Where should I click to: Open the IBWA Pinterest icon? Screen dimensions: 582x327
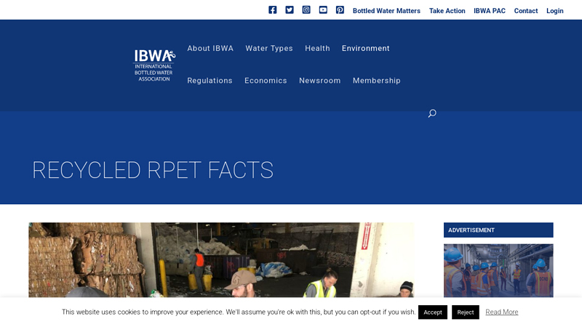point(340,10)
